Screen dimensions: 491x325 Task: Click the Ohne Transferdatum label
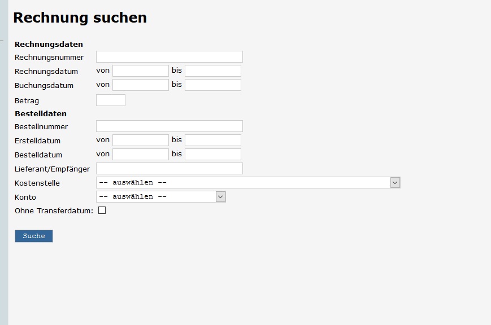(54, 211)
